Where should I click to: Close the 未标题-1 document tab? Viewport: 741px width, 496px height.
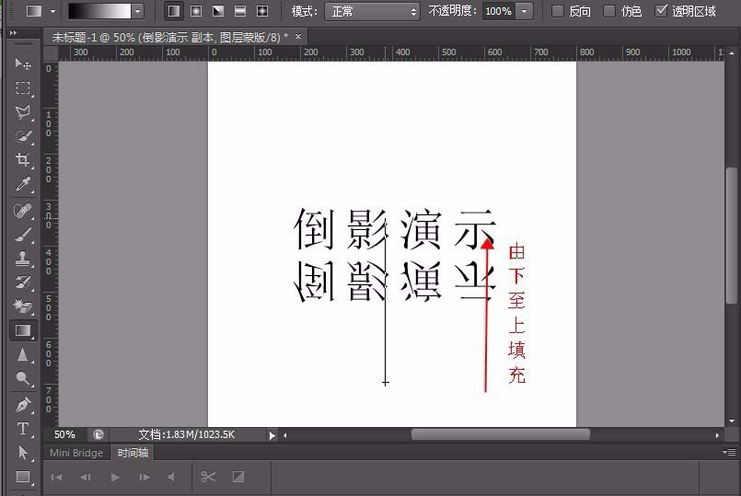click(x=298, y=36)
